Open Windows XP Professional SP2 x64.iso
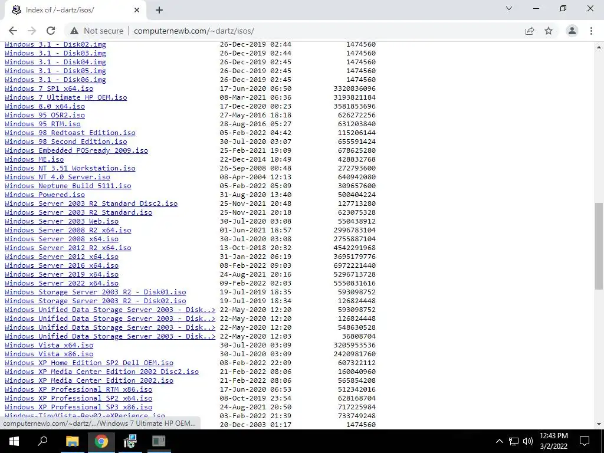The width and height of the screenshot is (604, 453). [x=78, y=399]
